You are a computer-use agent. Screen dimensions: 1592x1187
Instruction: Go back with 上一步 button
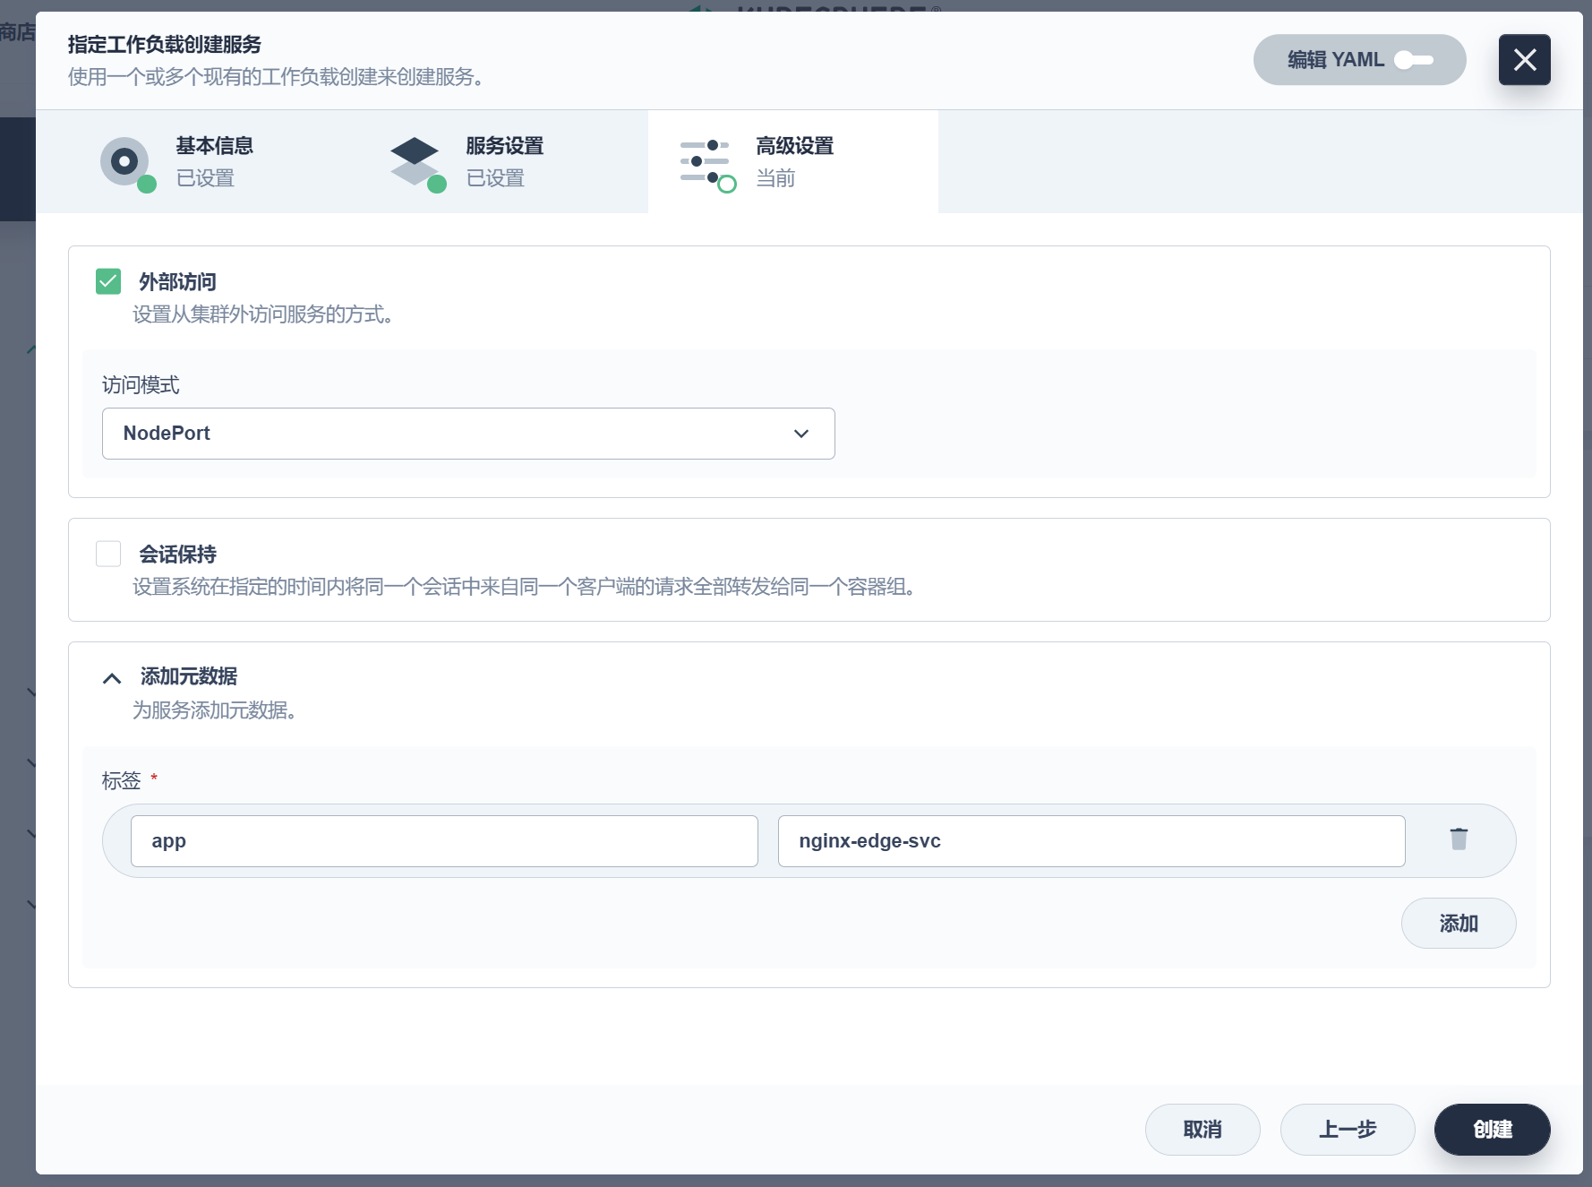(x=1348, y=1130)
